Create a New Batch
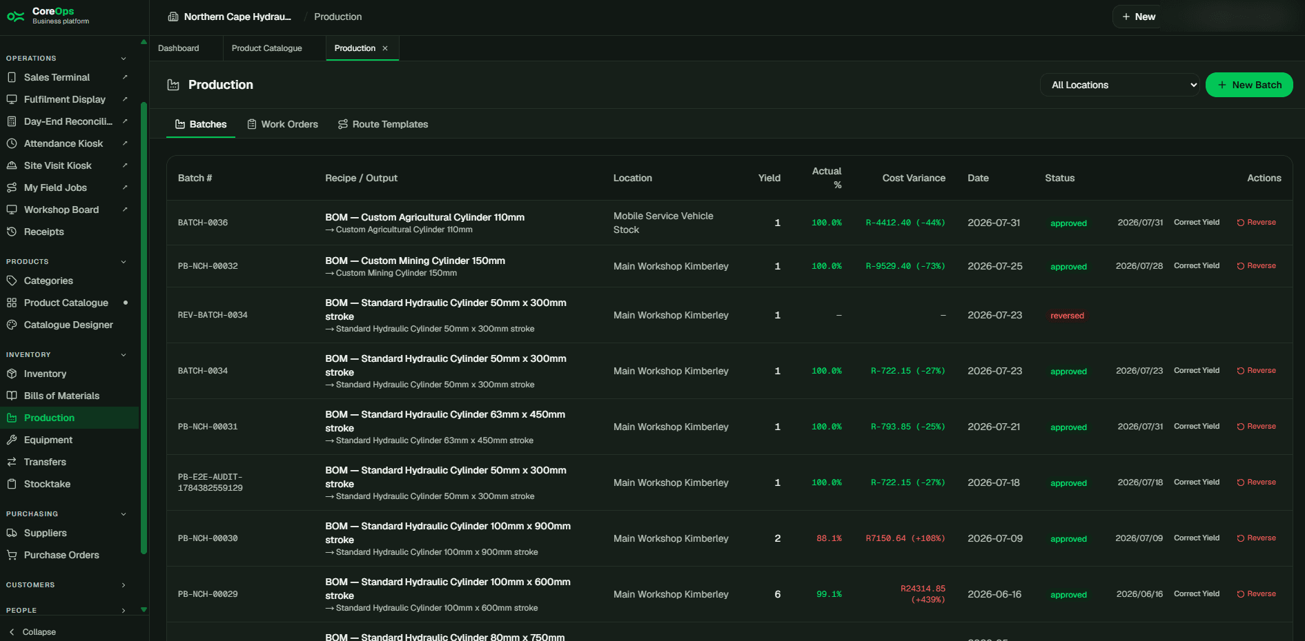The width and height of the screenshot is (1305, 641). 1249,85
